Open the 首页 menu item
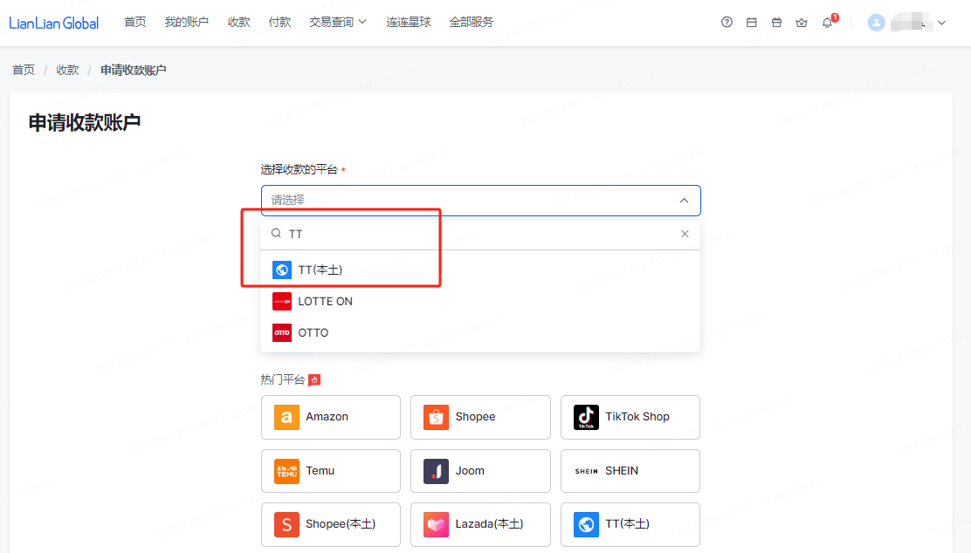 coord(135,23)
